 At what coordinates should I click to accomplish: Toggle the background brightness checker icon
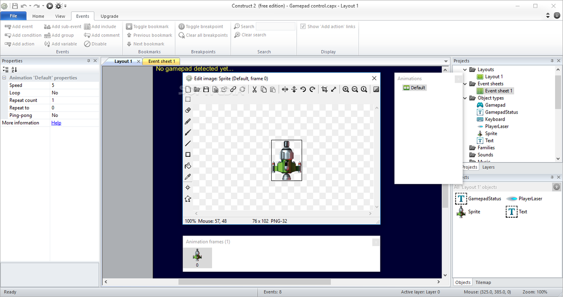coord(376,89)
